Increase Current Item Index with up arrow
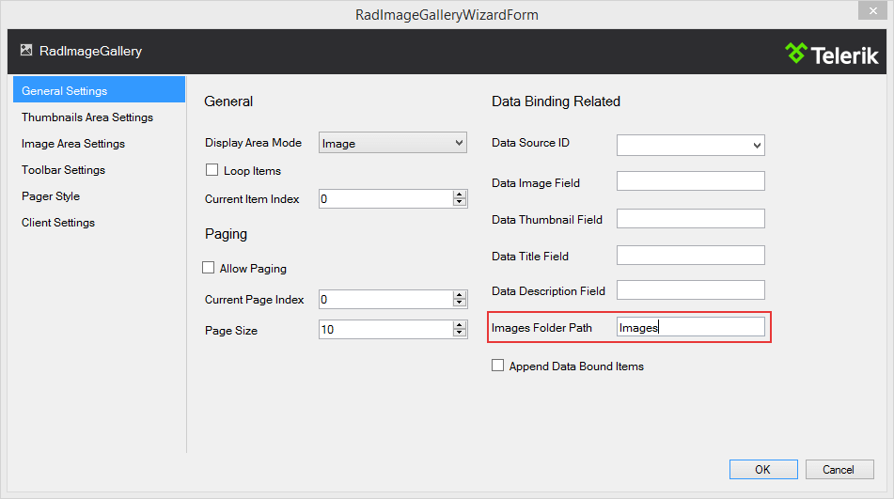 (x=460, y=195)
